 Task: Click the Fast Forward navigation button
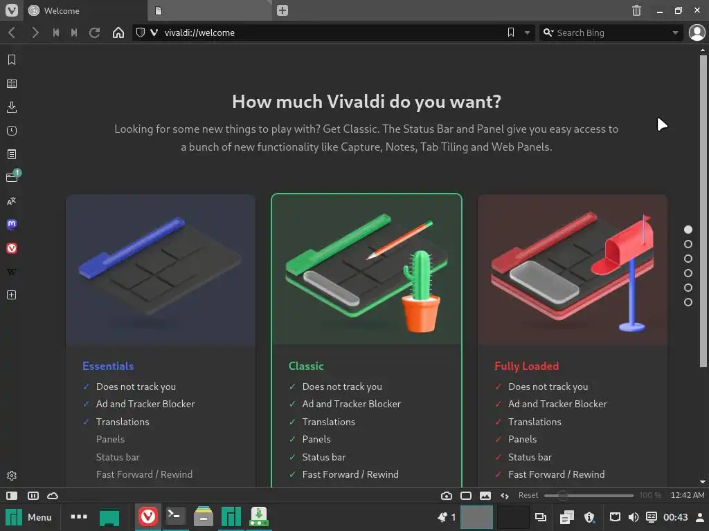point(74,32)
